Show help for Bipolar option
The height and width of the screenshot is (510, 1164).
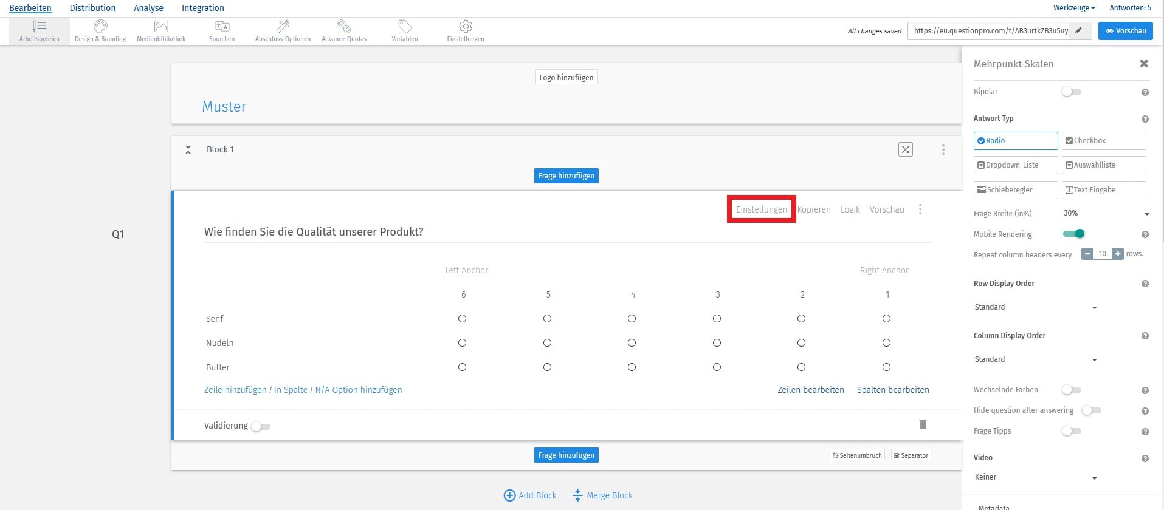coord(1145,92)
